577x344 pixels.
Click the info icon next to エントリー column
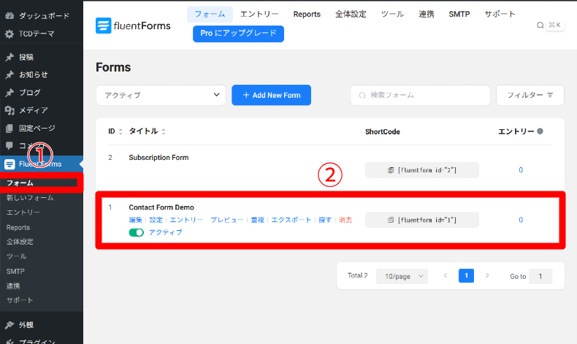coord(540,131)
